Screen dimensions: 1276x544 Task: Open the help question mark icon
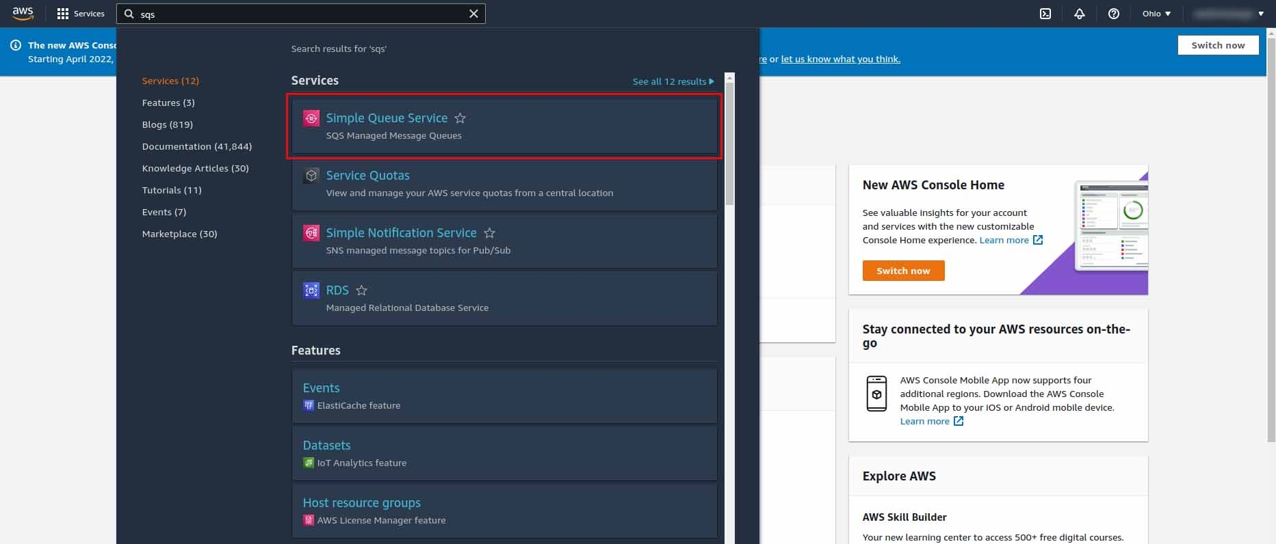tap(1114, 14)
